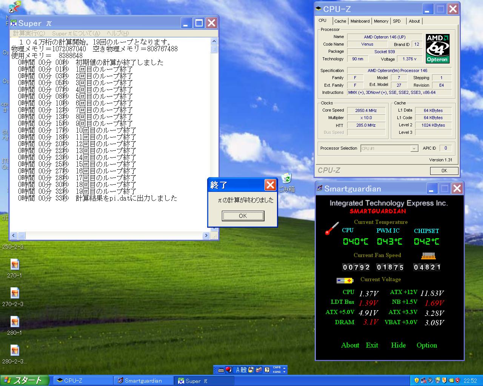
Task: Click the Name field AMD Opteron 146 (UP)
Action: pos(385,37)
